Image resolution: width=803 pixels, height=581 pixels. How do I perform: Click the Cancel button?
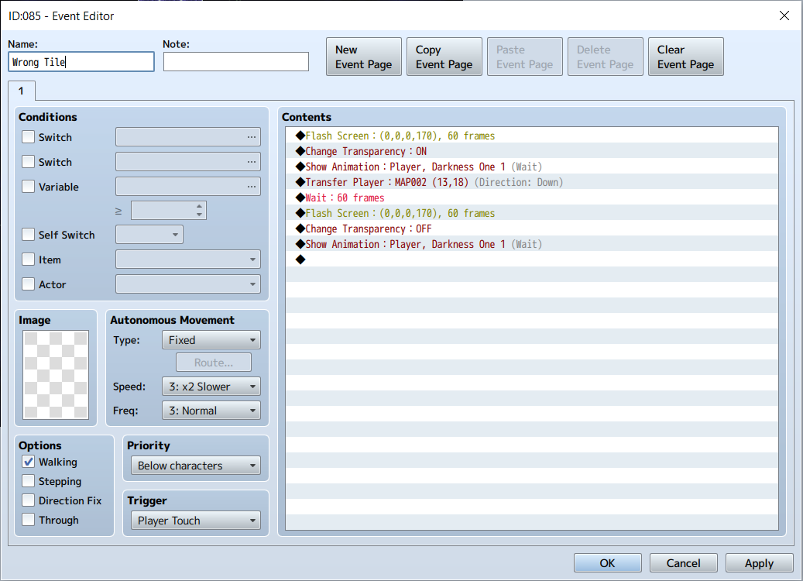click(683, 563)
